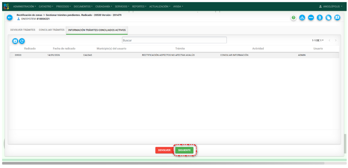
Task: Switch to the DEVOLVER TRÁMITES tab
Action: 23,30
